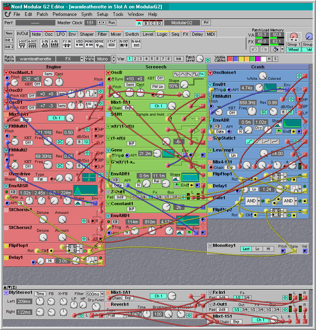Open the Tools menu
The image size is (316, 330).
pos(118,14)
